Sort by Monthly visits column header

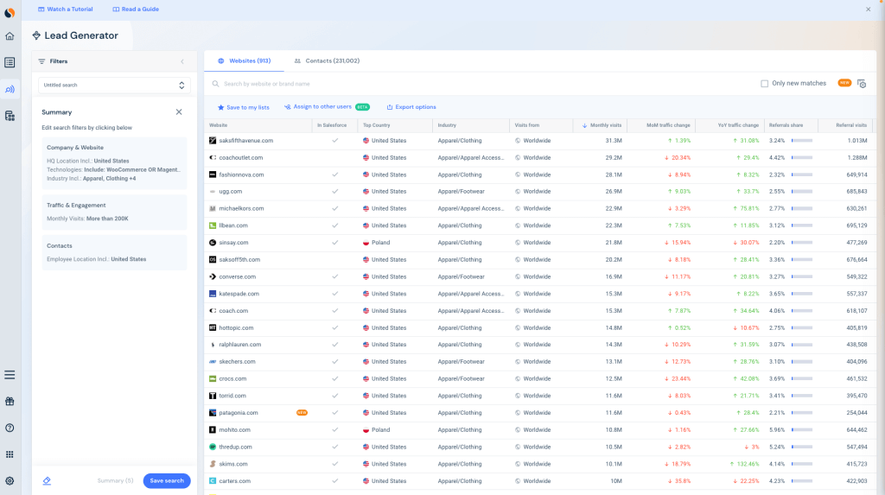(602, 125)
